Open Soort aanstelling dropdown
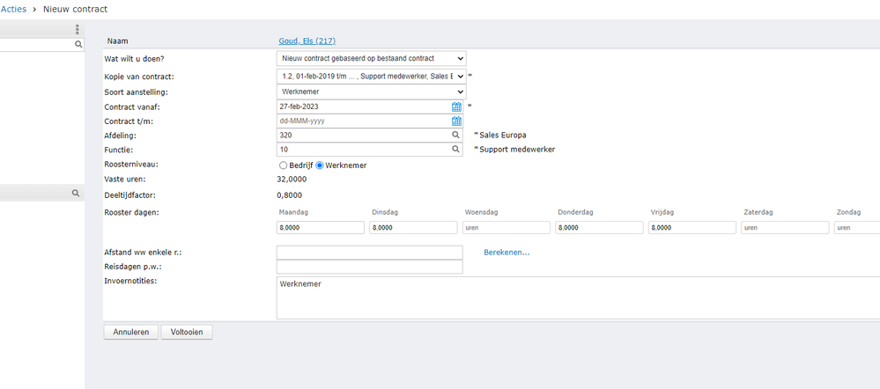This screenshot has height=389, width=880. [371, 92]
